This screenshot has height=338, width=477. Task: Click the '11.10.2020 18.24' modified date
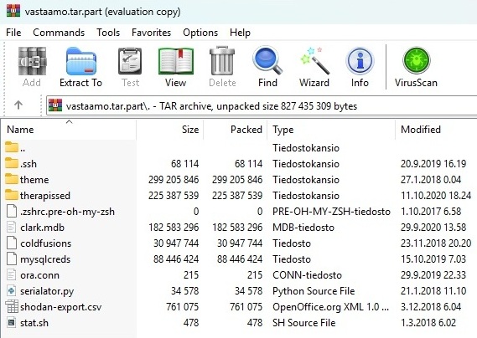[436, 196]
